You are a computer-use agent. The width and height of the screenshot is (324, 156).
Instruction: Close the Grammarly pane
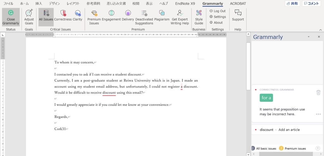coord(319,37)
